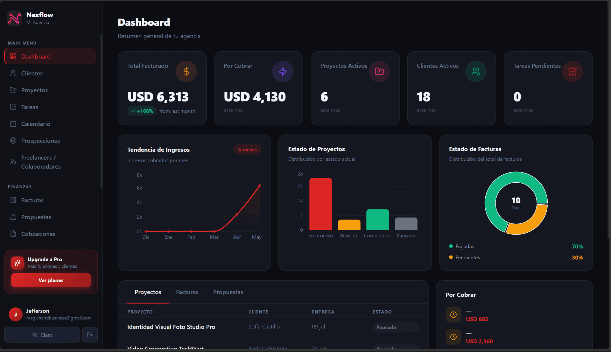The height and width of the screenshot is (352, 611).
Task: Click the green Pagadas legend dot
Action: pos(451,246)
